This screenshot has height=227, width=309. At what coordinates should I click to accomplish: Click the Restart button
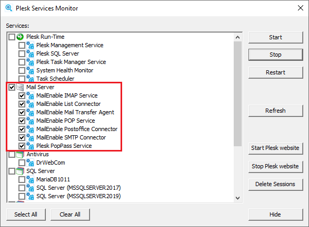click(275, 72)
